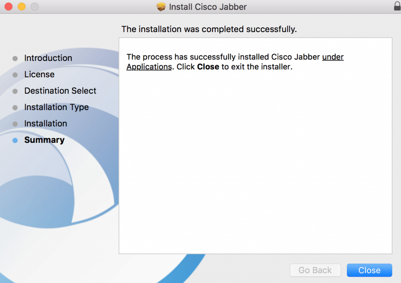Click the bold Summary step label
This screenshot has width=401, height=283.
click(x=45, y=140)
